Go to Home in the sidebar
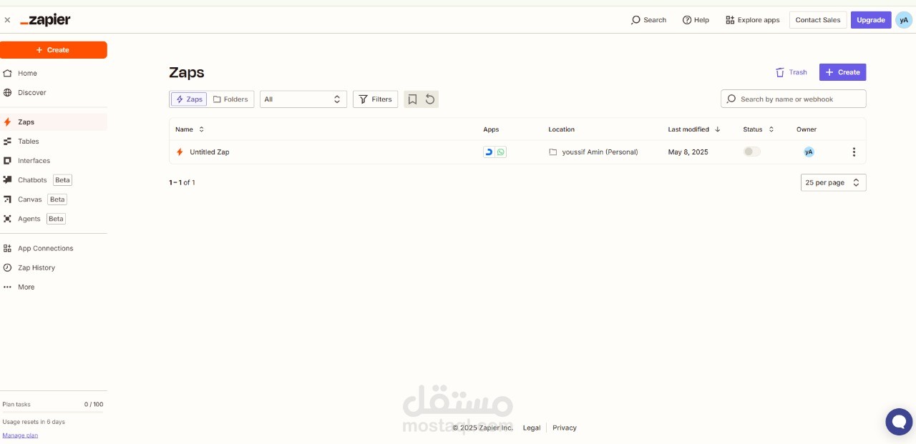This screenshot has height=444, width=916. [x=54, y=73]
